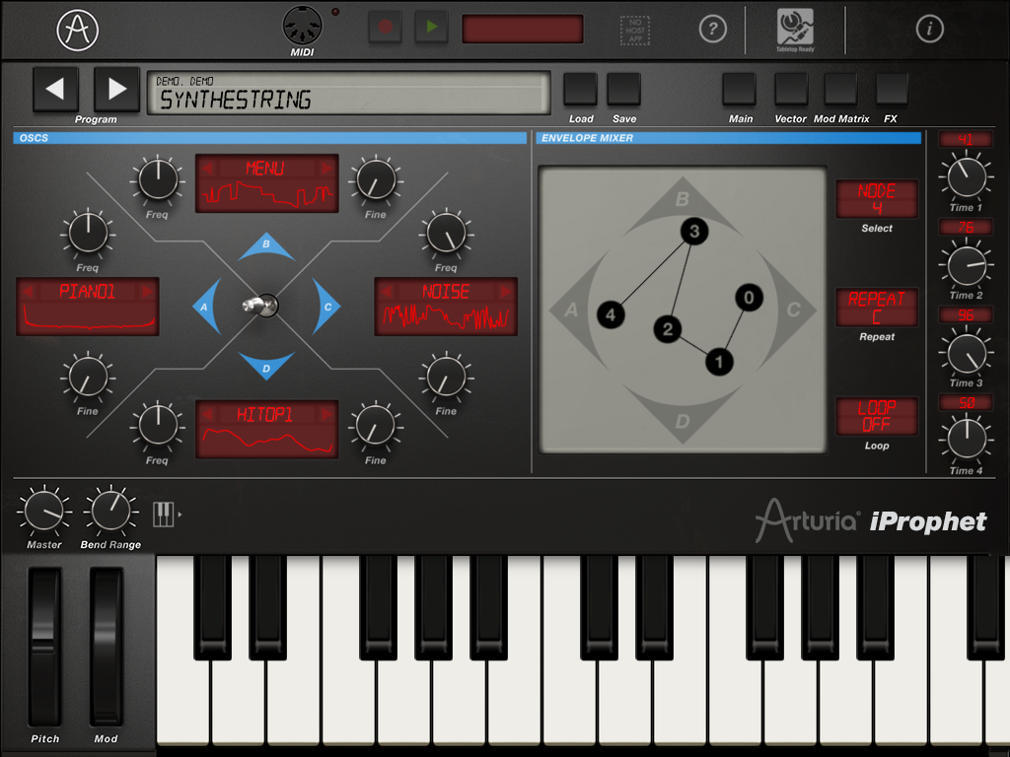Click the Time 4 value 50
This screenshot has height=757, width=1010.
[966, 403]
